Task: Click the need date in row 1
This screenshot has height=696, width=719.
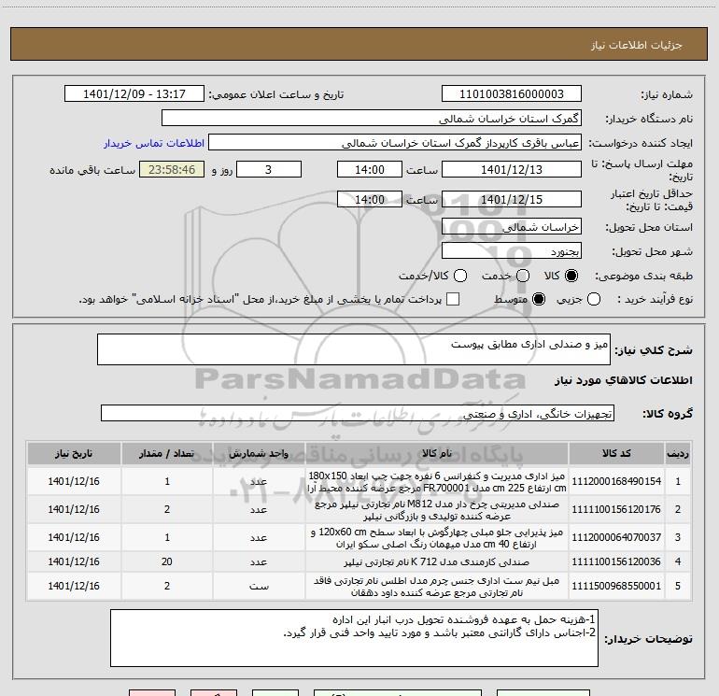Action: 74,481
